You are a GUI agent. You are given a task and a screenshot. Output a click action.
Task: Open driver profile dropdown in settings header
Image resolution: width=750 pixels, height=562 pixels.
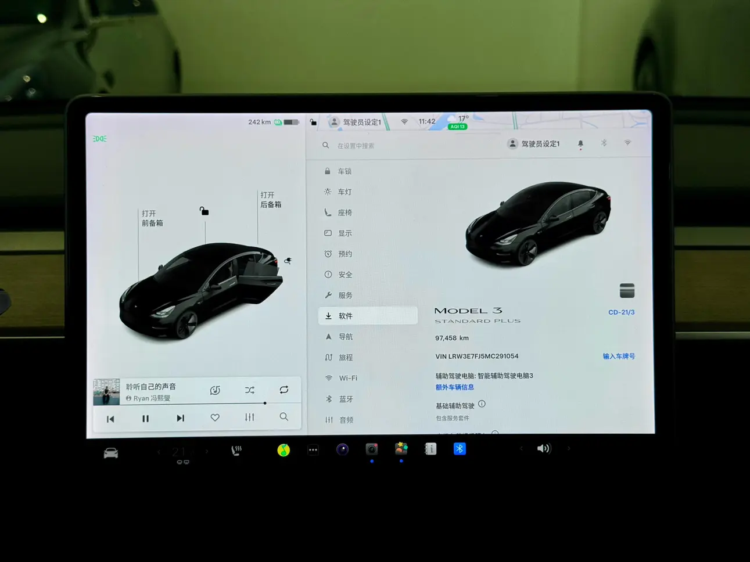533,144
